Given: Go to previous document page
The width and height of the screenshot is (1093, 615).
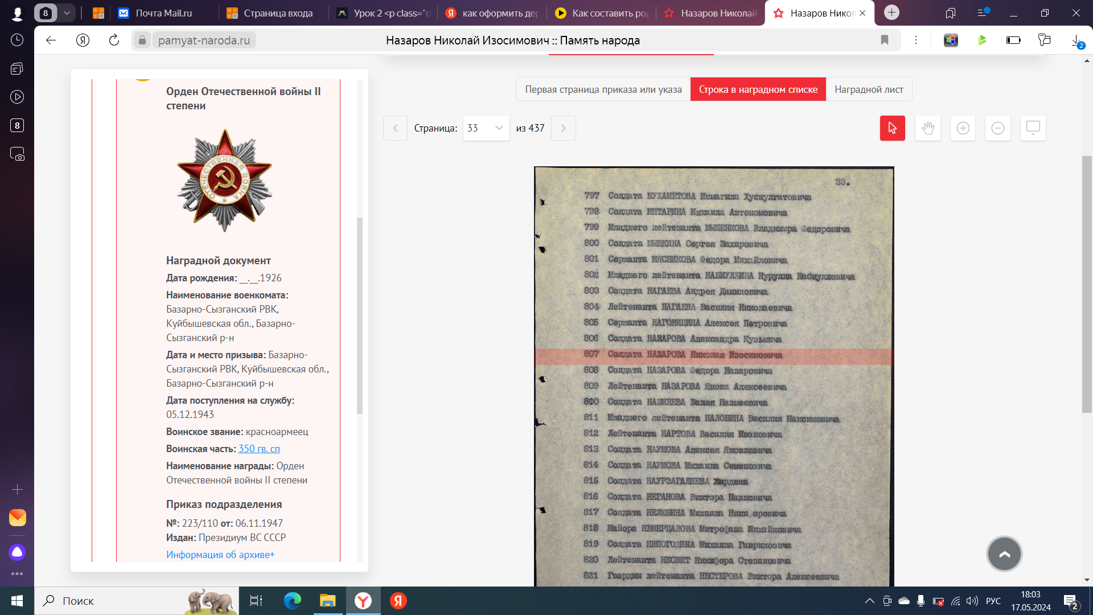Looking at the screenshot, I should click(x=395, y=128).
